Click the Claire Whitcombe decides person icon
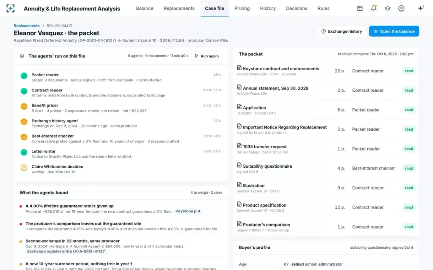Screen dimensions: 433x270 [24, 168]
